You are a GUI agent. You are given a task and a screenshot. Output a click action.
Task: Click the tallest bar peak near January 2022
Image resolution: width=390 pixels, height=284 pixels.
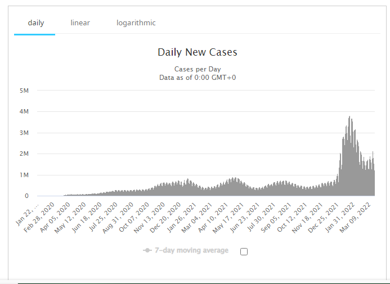[350, 118]
